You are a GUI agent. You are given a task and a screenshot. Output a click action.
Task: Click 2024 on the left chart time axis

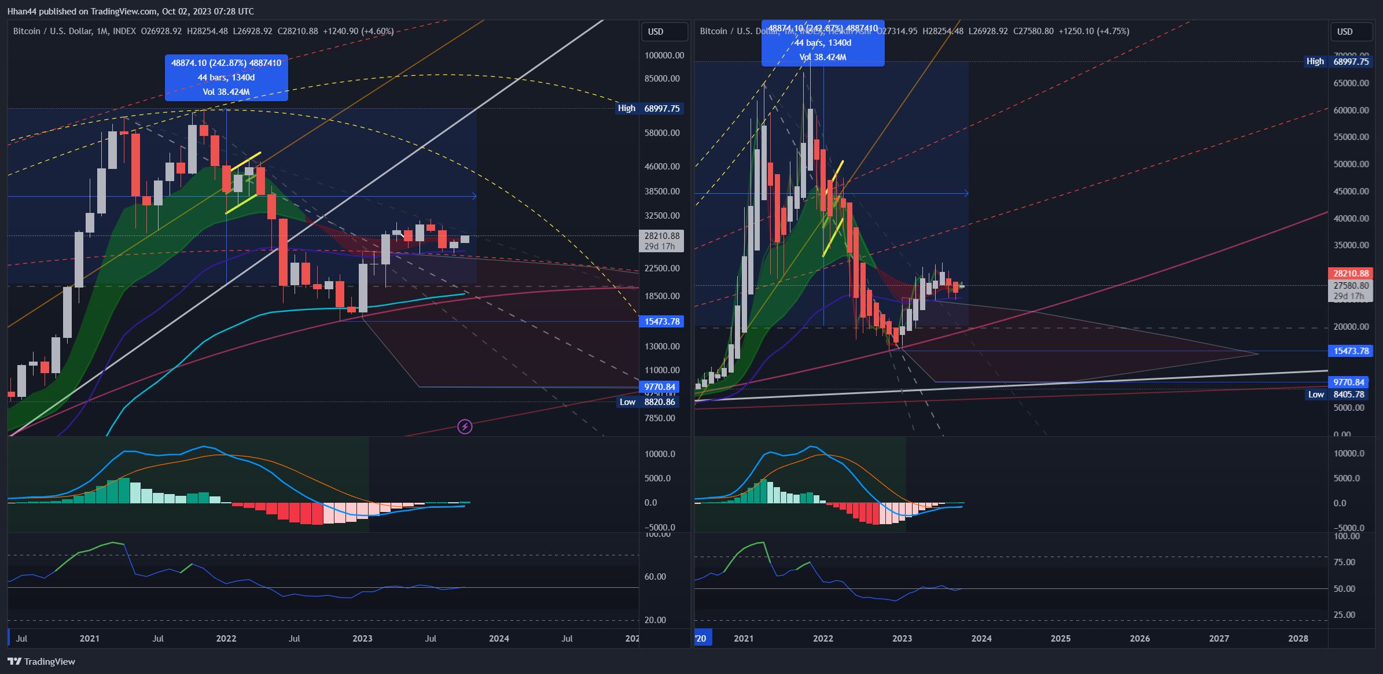(x=499, y=639)
